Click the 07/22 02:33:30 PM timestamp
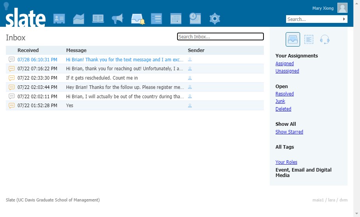Viewport: 360px width, 217px height. coord(37,78)
